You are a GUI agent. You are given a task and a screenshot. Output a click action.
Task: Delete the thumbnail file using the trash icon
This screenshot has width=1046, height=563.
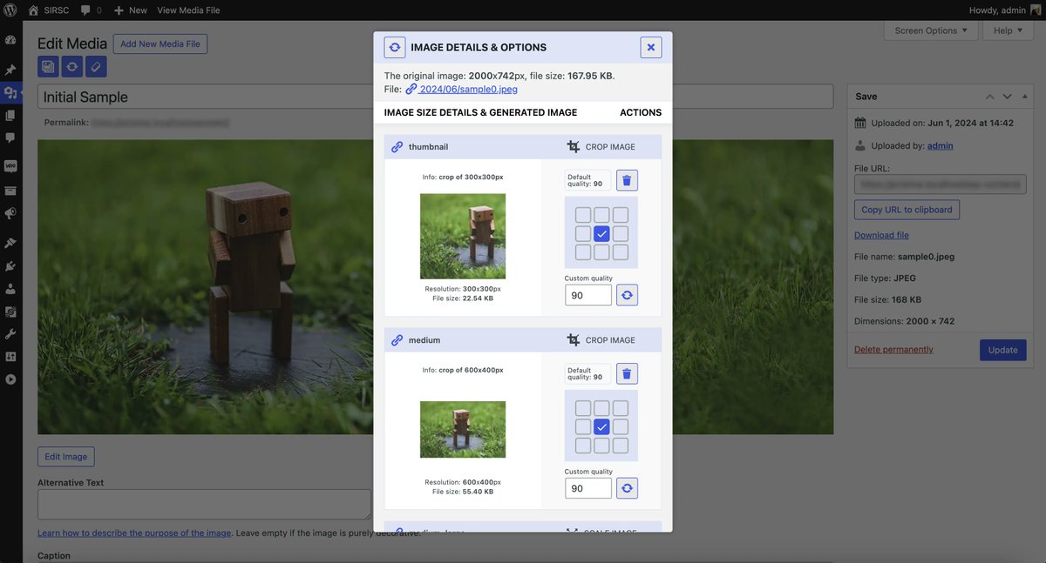[x=627, y=179]
